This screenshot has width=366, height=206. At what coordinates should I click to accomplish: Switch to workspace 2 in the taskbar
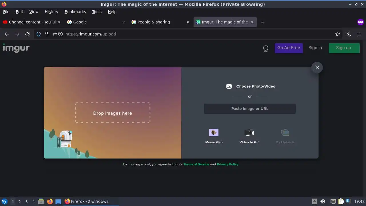[x=20, y=202]
